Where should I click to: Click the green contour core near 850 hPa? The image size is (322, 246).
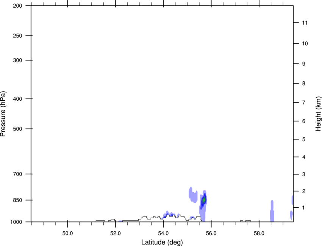(x=204, y=199)
